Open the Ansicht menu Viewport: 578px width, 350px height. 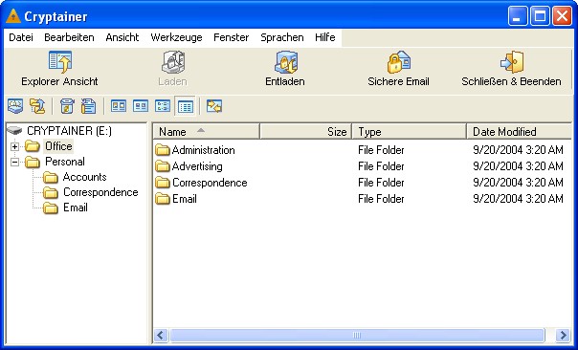pos(122,37)
